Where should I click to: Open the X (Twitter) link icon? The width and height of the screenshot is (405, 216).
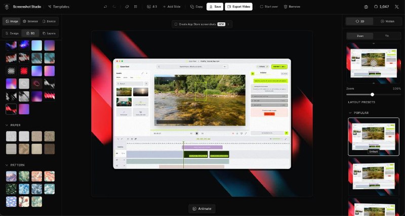(397, 7)
